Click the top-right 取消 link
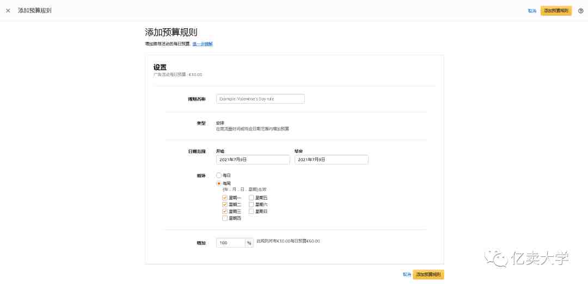588x284 pixels. (532, 11)
